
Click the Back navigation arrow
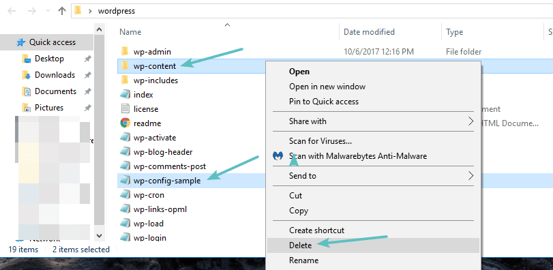coord(12,11)
